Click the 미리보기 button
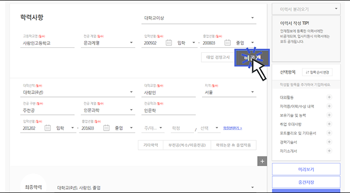The height and width of the screenshot is (193, 350). point(306,169)
